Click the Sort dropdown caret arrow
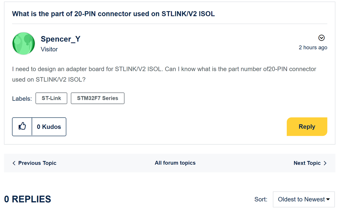339x212 pixels. coord(328,199)
